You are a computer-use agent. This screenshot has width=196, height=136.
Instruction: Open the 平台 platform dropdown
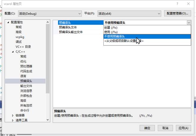pos(129,13)
